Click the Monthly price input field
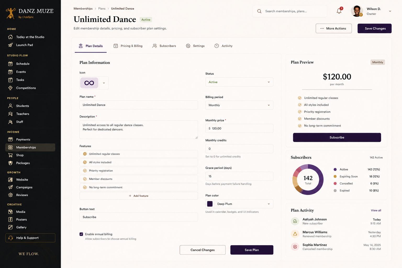 pos(239,129)
